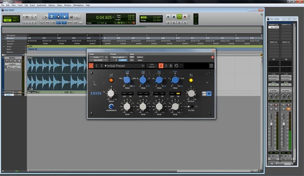The image size is (304, 176).
Task: Open Drums channel no group dropdown
Action: pos(273,90)
